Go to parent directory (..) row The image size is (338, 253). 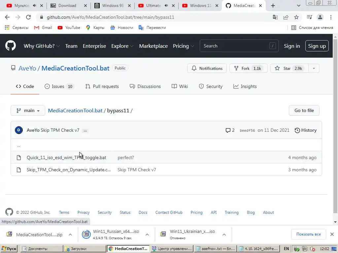pyautogui.click(x=166, y=145)
